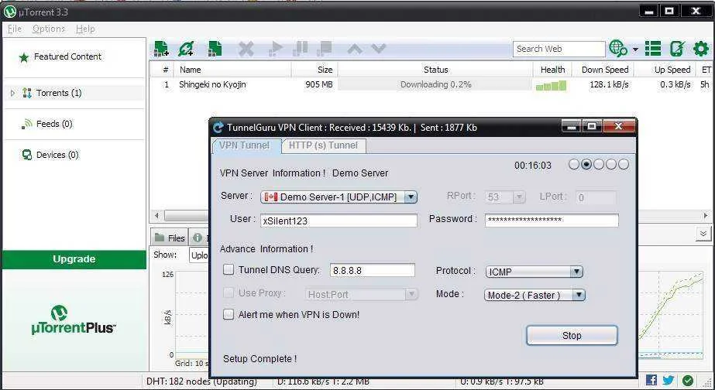
Task: Click the info icon tab beside Files
Action: (x=198, y=238)
